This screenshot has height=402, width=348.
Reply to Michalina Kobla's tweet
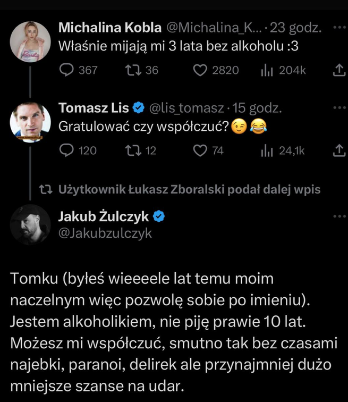tap(66, 70)
